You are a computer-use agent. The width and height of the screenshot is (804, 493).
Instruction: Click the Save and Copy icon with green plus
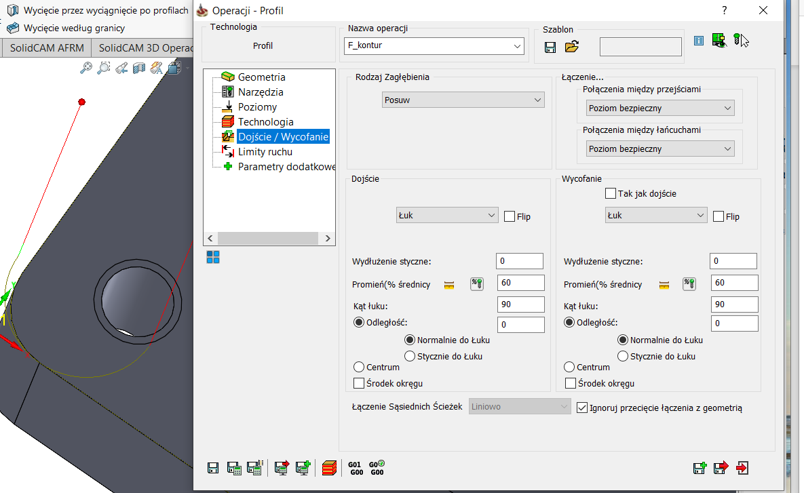pyautogui.click(x=700, y=467)
